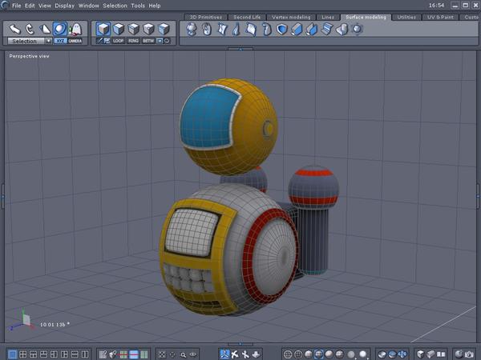Collapse the bottom toolbar panel arrow
The width and height of the screenshot is (481, 360).
(x=240, y=344)
